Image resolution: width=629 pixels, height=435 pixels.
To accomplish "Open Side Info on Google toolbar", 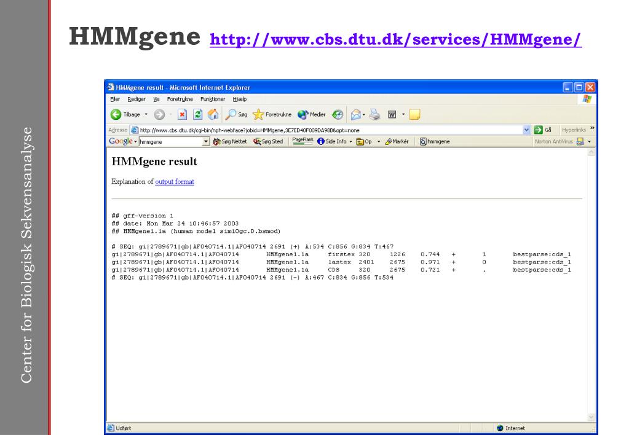I will point(332,141).
